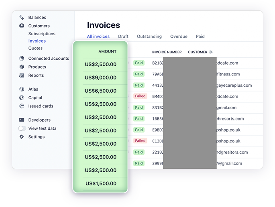This screenshot has height=207, width=275.
Task: Open Subscriptions under Customers
Action: [x=42, y=34]
